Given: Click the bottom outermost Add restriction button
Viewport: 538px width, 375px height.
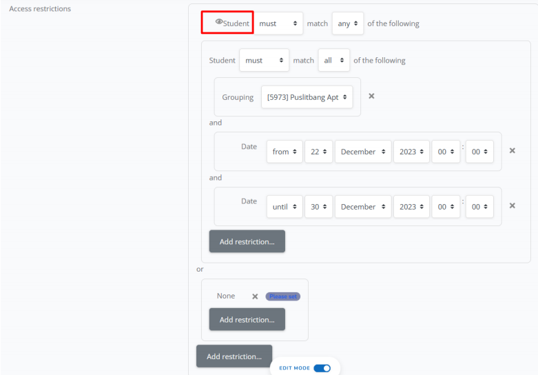Looking at the screenshot, I should (234, 356).
